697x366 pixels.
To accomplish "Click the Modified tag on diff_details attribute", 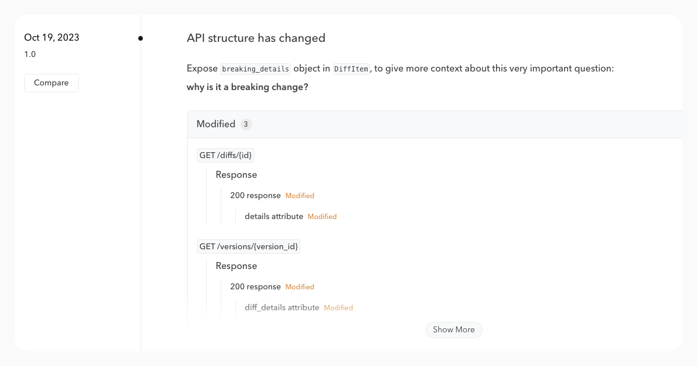I will pos(339,307).
